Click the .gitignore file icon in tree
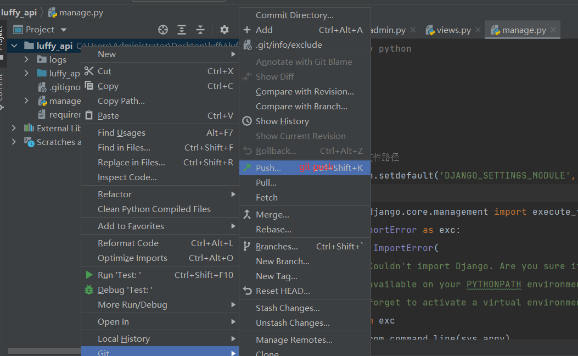The image size is (578, 356). (x=42, y=87)
